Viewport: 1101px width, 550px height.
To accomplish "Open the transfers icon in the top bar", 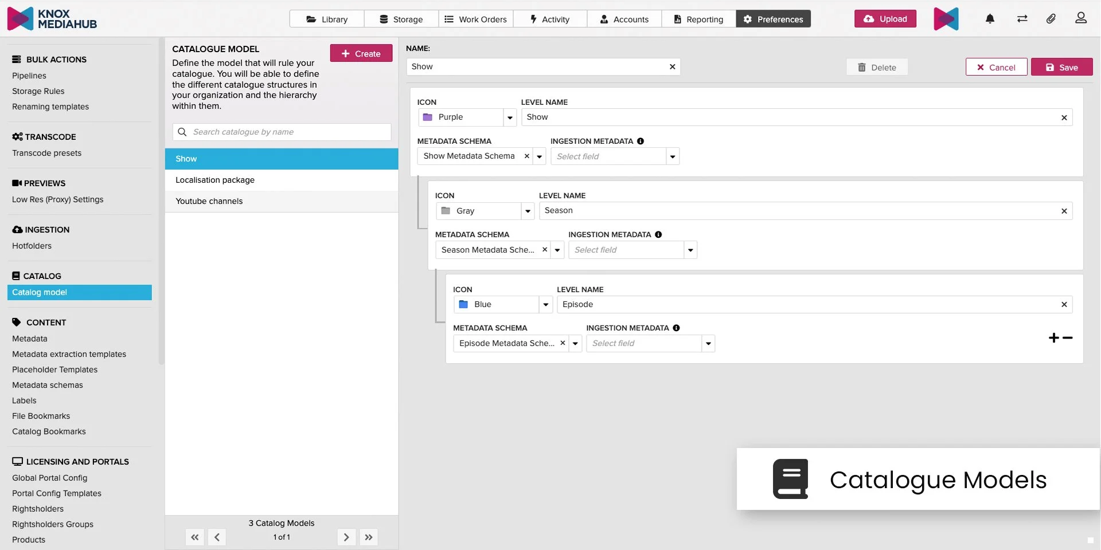I will tap(1022, 18).
